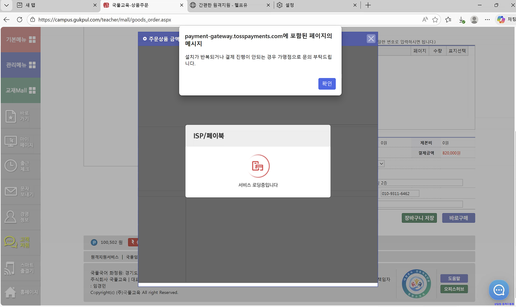Click the circular certification badge in footer
Viewport: 516px width, 307px height.
click(416, 284)
